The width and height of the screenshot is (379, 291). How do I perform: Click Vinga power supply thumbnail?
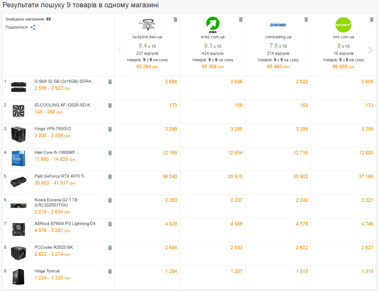click(x=19, y=134)
